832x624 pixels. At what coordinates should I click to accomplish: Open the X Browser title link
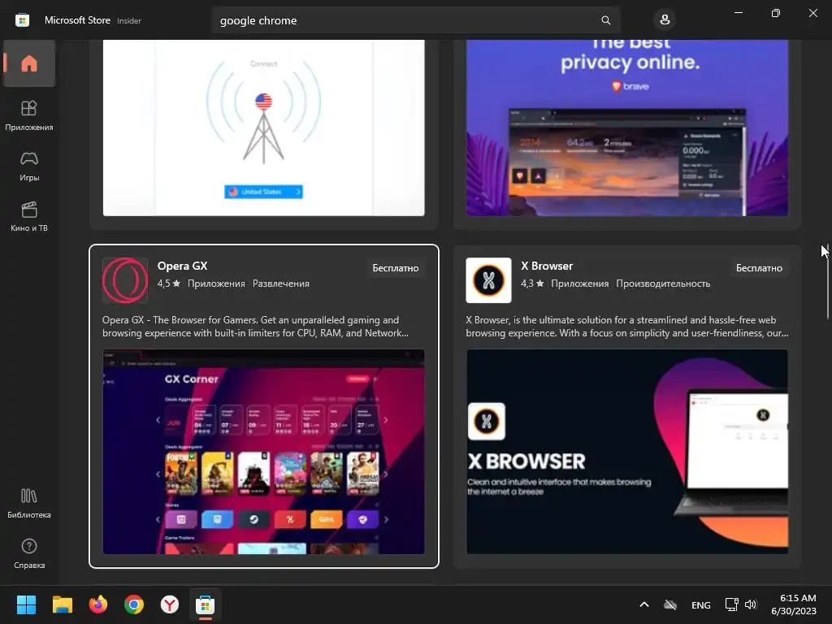tap(547, 266)
